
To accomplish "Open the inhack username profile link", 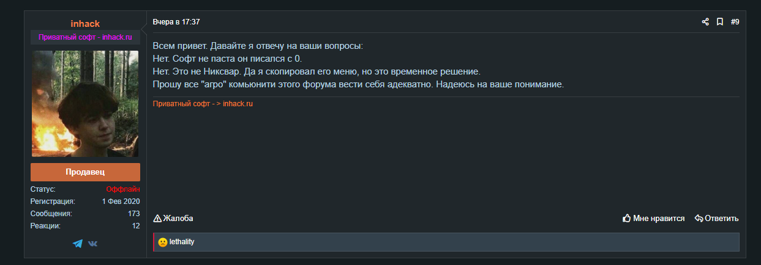I will 85,24.
